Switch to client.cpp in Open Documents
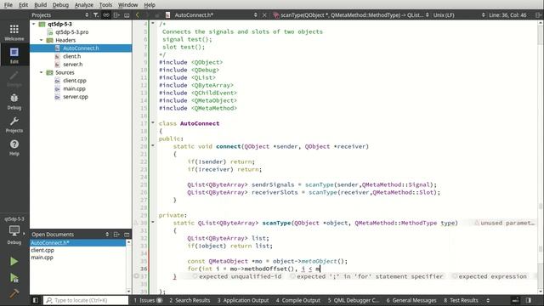The height and width of the screenshot is (306, 544). pos(42,250)
